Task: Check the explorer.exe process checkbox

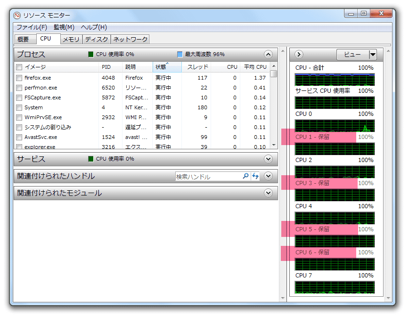Action: coord(19,146)
